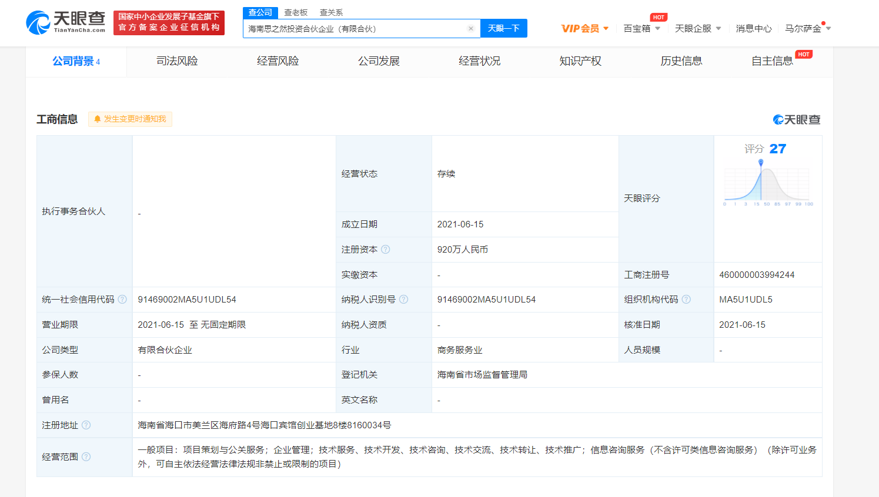Click the establishment date 2021-06-15 under 成立日期

click(460, 224)
